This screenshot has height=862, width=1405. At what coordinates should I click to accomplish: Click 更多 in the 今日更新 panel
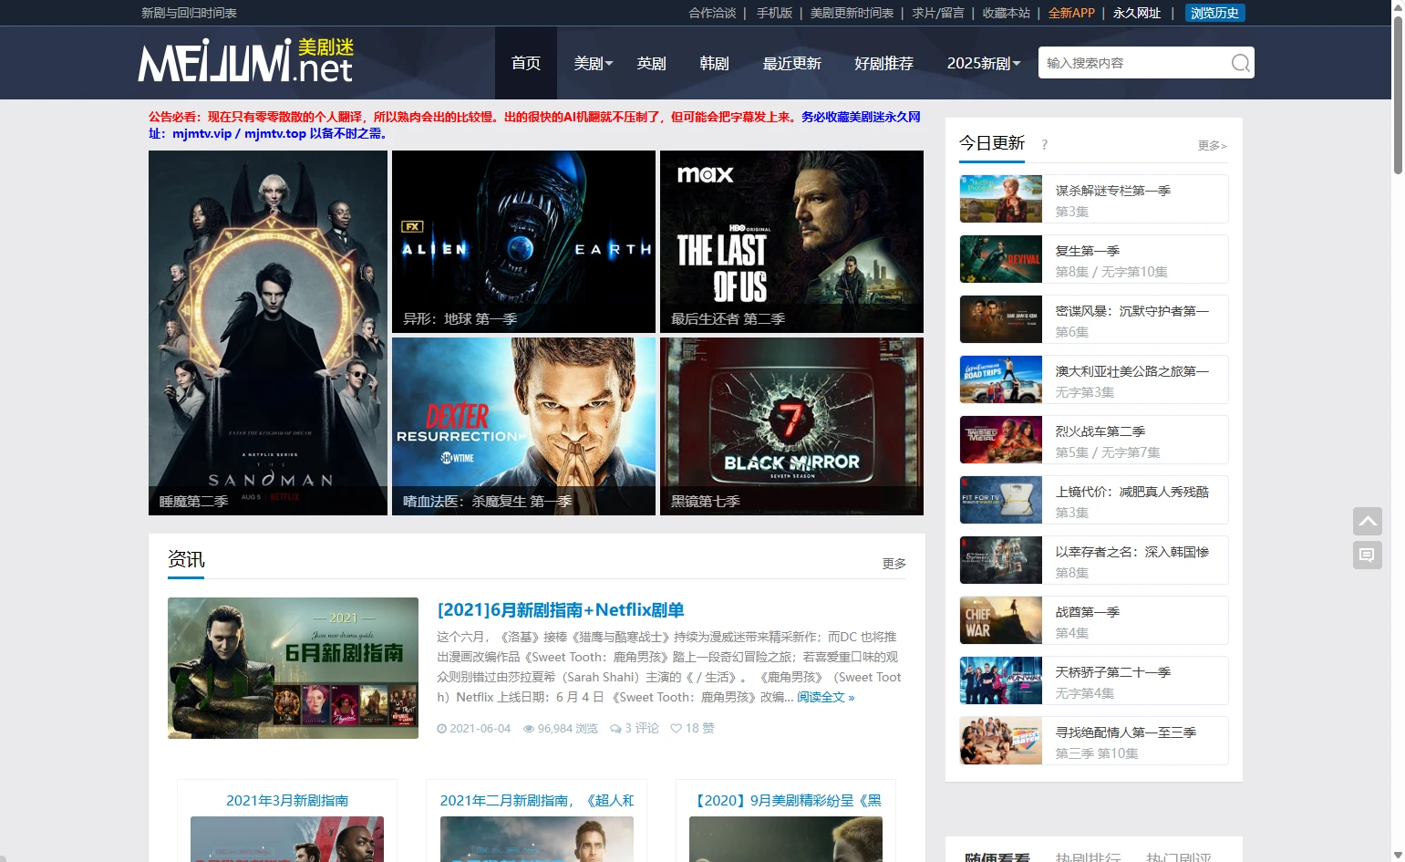(1211, 146)
